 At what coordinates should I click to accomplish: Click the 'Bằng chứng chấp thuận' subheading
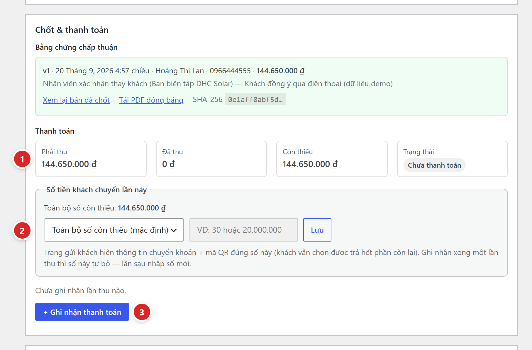[x=76, y=47]
